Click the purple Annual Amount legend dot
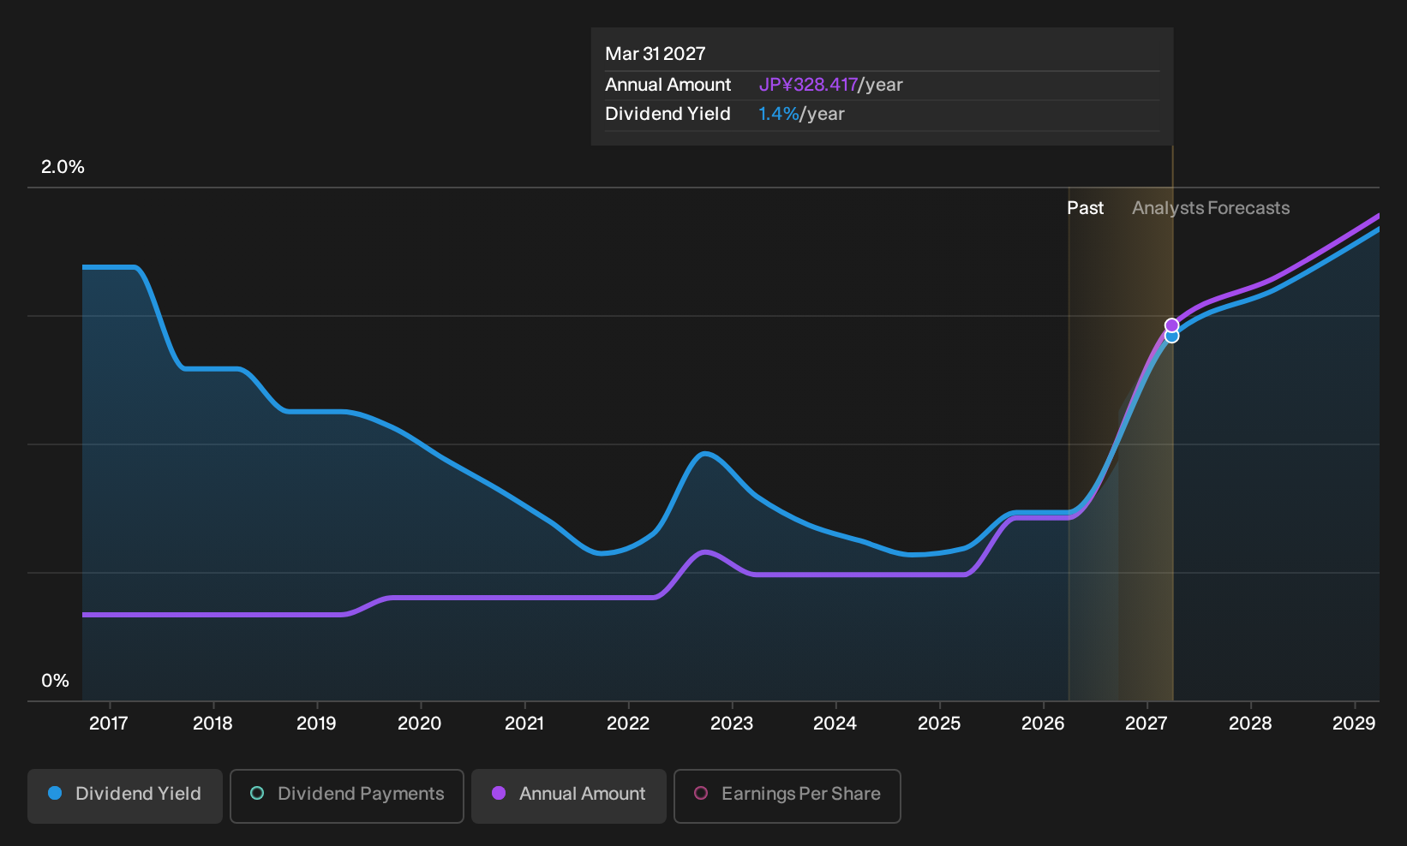 point(499,793)
